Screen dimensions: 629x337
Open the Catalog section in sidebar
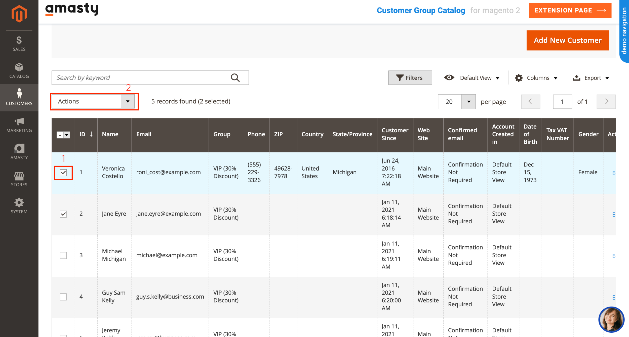tap(19, 70)
